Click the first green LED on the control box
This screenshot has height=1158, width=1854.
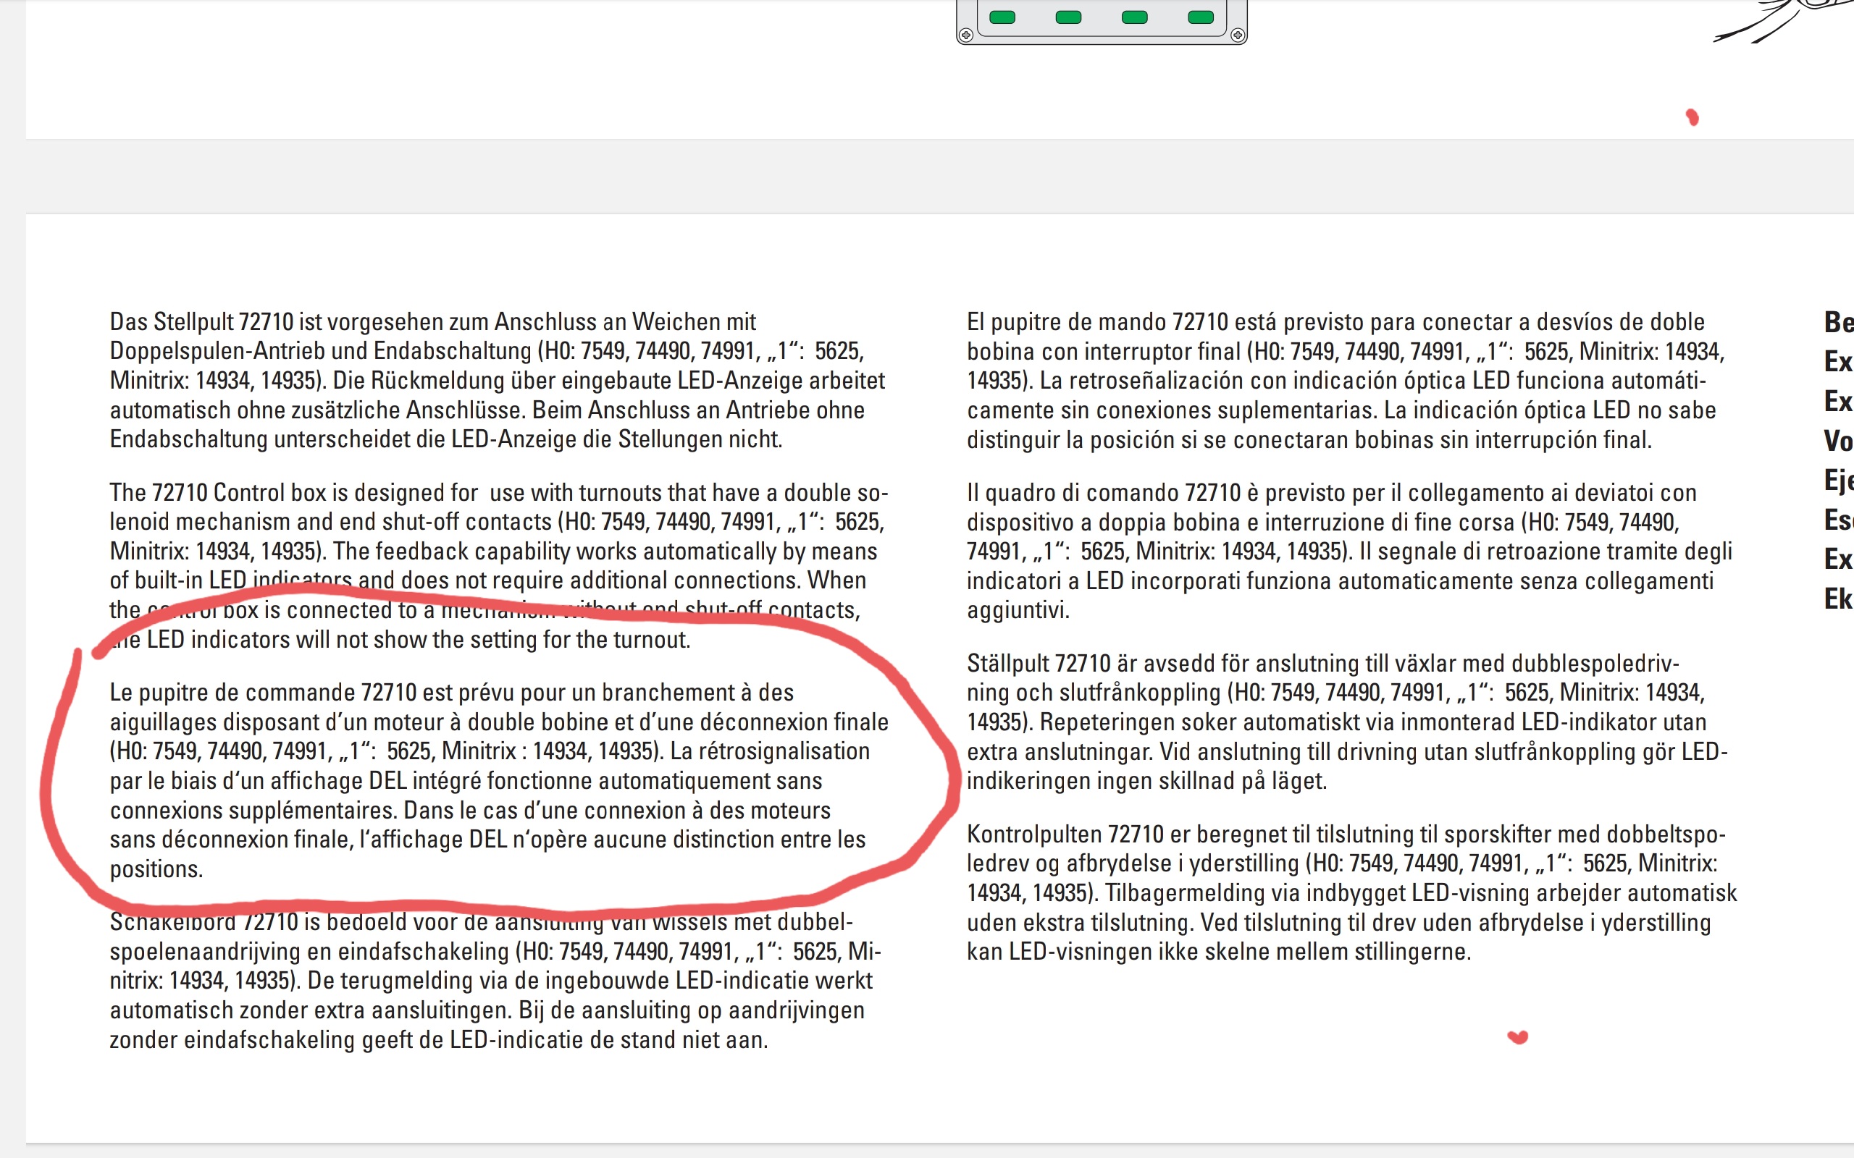(x=1002, y=17)
